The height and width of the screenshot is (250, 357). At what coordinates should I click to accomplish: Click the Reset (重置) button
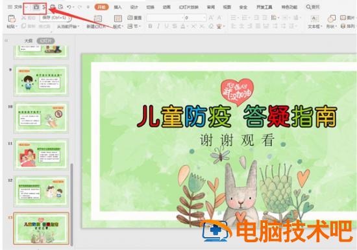134,17
